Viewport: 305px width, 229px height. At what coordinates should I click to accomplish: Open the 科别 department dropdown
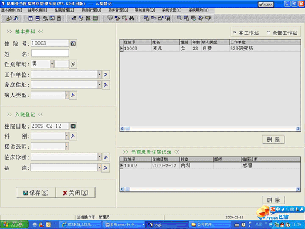pyautogui.click(x=67, y=136)
